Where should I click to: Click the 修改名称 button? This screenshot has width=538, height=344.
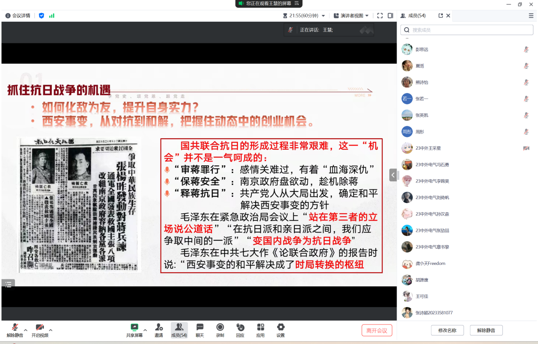click(x=447, y=330)
